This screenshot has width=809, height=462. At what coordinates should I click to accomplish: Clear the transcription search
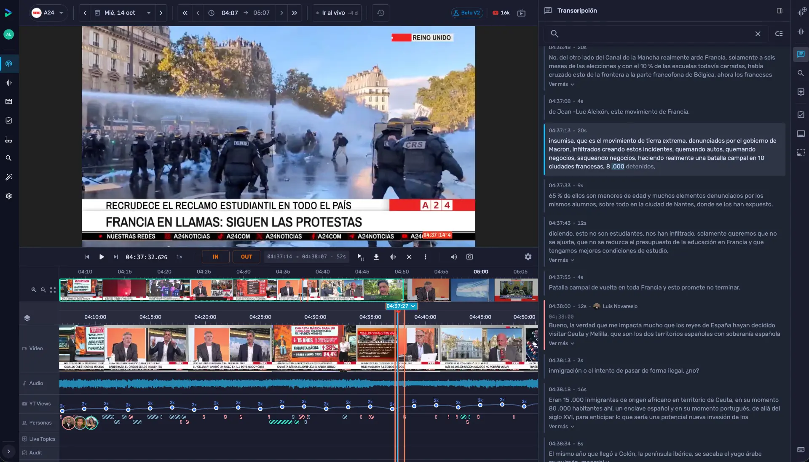click(758, 34)
